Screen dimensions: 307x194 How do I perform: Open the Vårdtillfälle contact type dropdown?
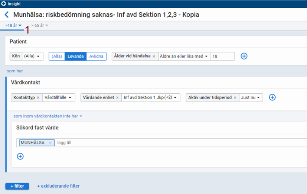[x=59, y=98]
